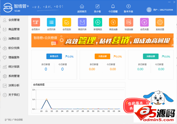Click the 今日新增 value in 充值金额 card
The image size is (177, 124).
click(x=113, y=69)
